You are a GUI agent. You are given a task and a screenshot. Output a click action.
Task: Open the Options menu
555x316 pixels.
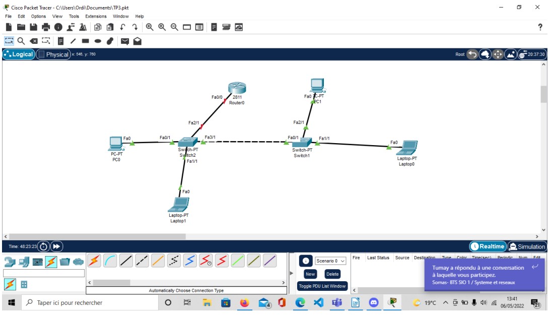tap(38, 16)
